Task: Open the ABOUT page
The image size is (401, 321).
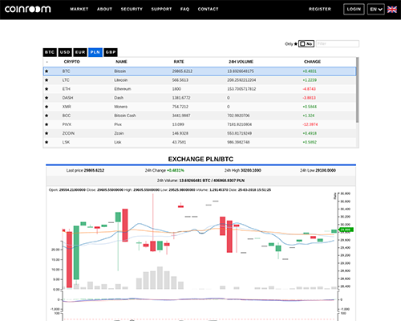Action: point(104,9)
